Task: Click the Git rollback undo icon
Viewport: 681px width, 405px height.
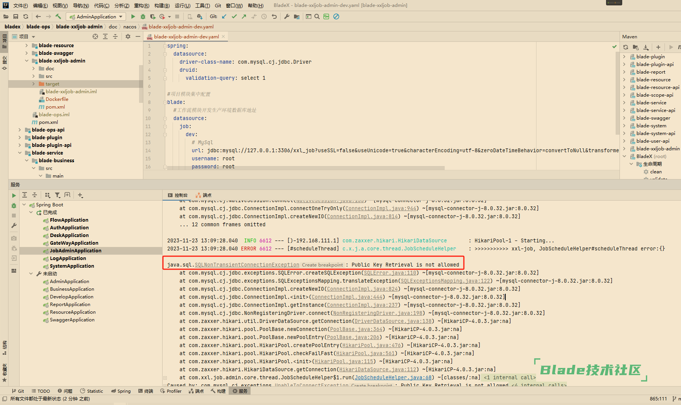Action: [x=274, y=16]
